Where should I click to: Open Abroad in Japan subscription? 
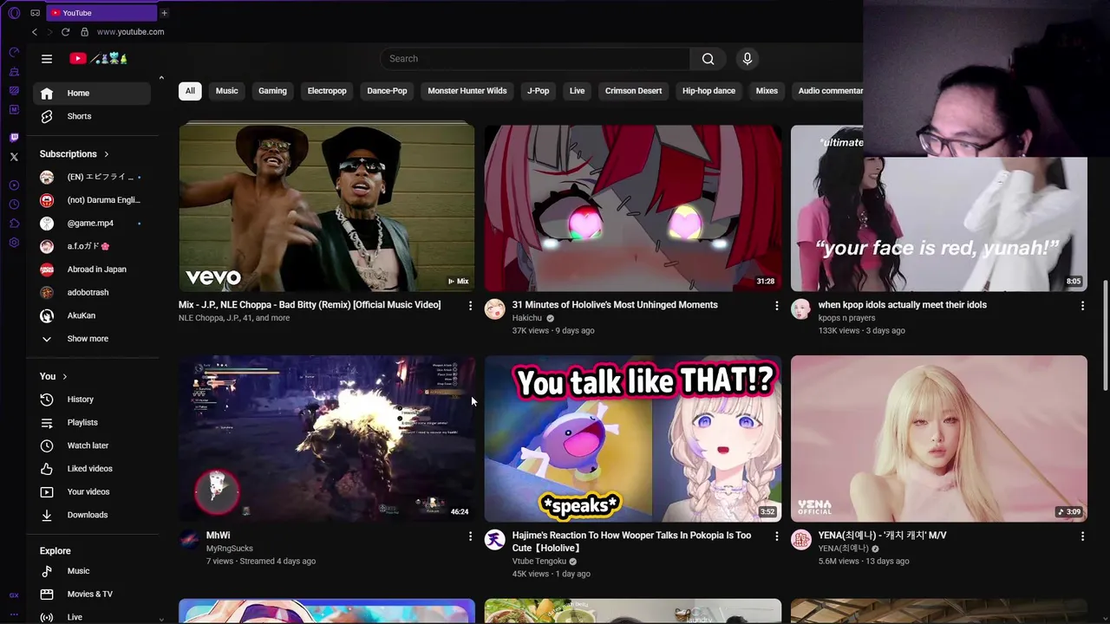(x=92, y=270)
